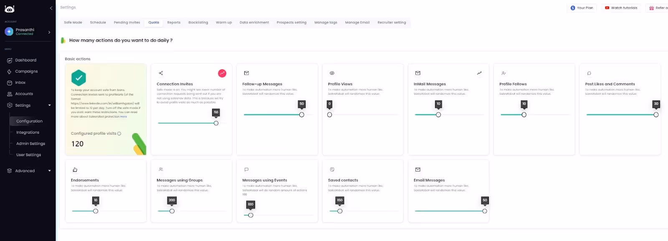This screenshot has height=241, width=668.
Task: Click the Endorsements thumbs-up icon
Action: coord(75,170)
